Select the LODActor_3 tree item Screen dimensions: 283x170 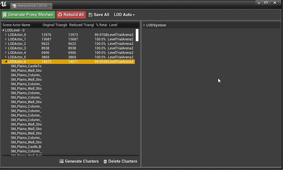click(x=17, y=48)
